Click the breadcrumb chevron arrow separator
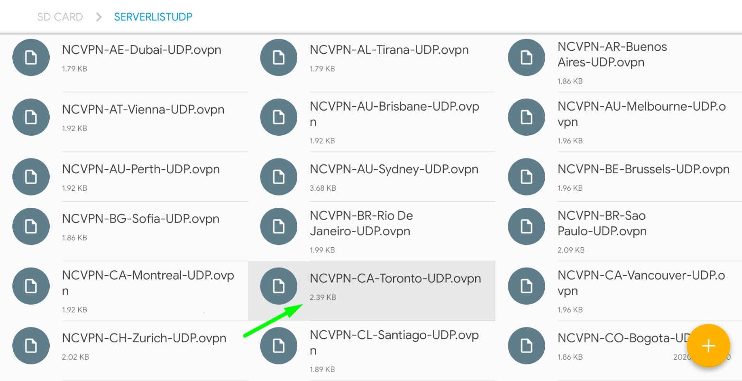 (x=99, y=17)
